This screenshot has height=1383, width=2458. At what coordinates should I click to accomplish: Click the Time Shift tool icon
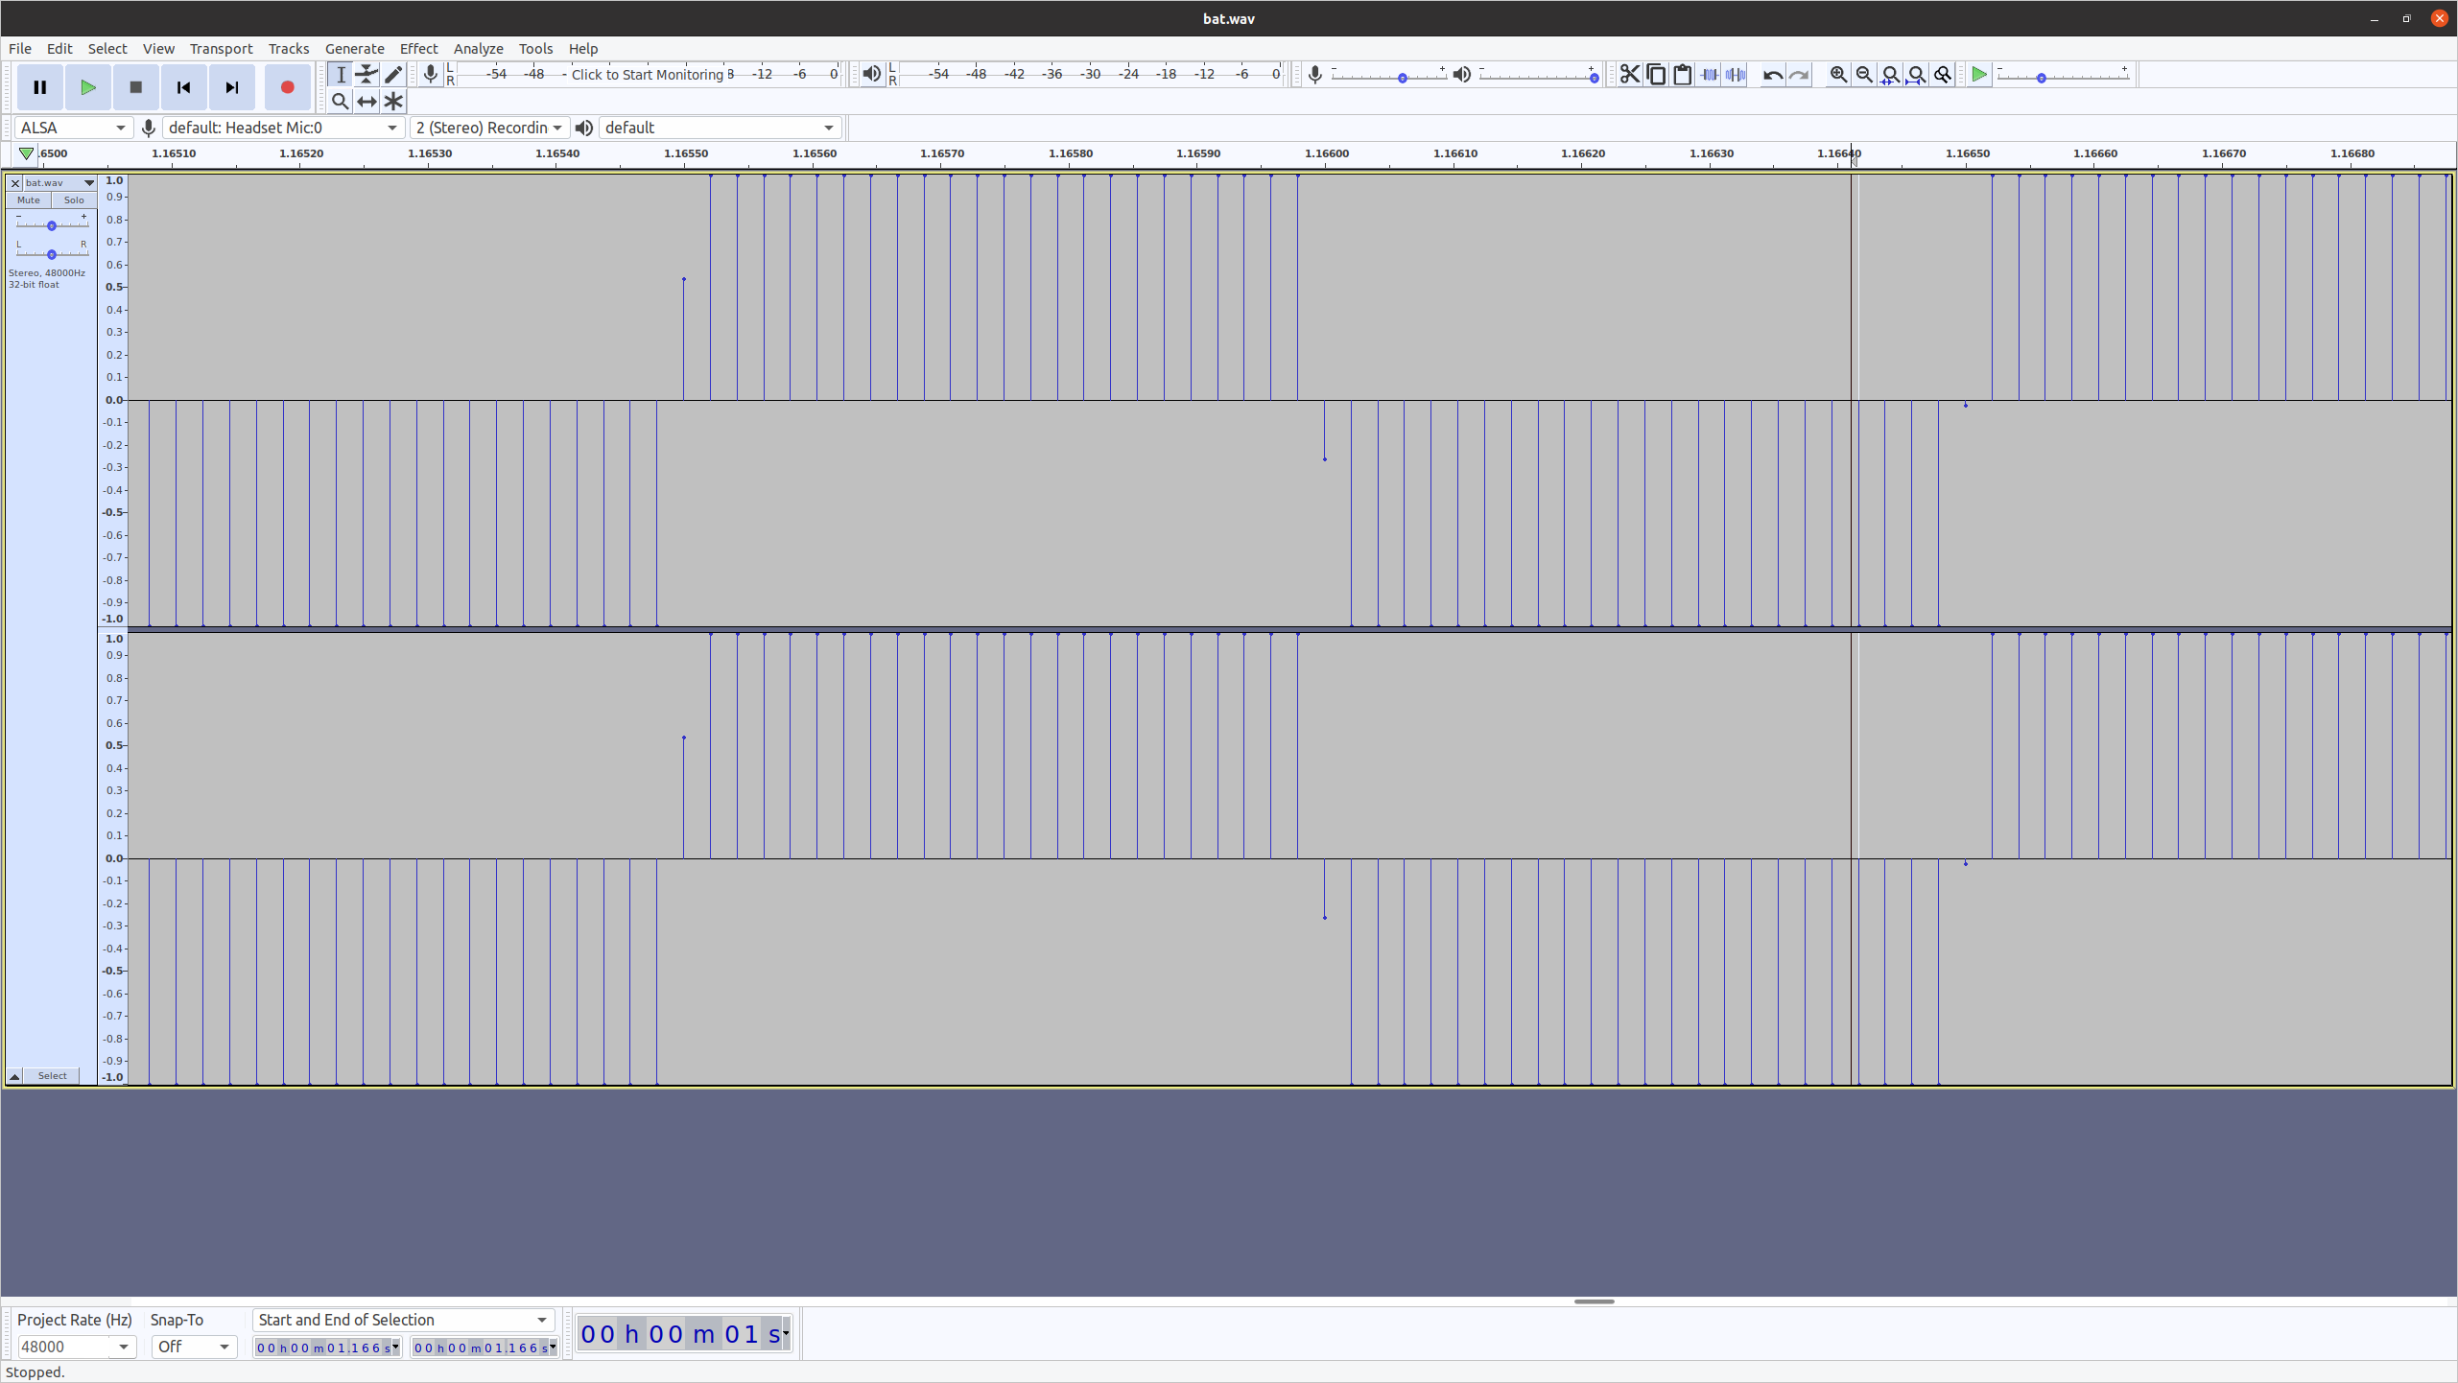click(x=366, y=101)
